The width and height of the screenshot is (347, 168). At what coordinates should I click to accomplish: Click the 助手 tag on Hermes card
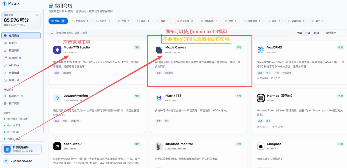click(x=268, y=121)
